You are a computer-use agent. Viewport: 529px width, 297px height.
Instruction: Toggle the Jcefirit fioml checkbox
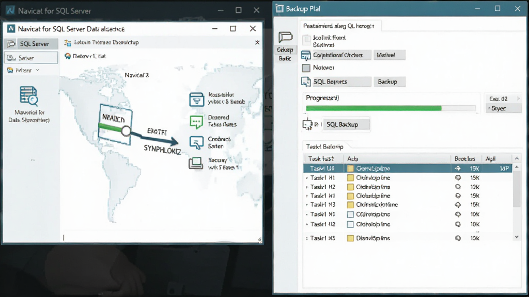(x=306, y=40)
